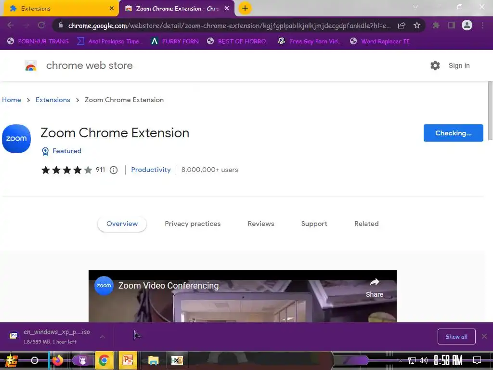Viewport: 493px width, 370px height.
Task: Select the Privacy practices tab
Action: [193, 224]
